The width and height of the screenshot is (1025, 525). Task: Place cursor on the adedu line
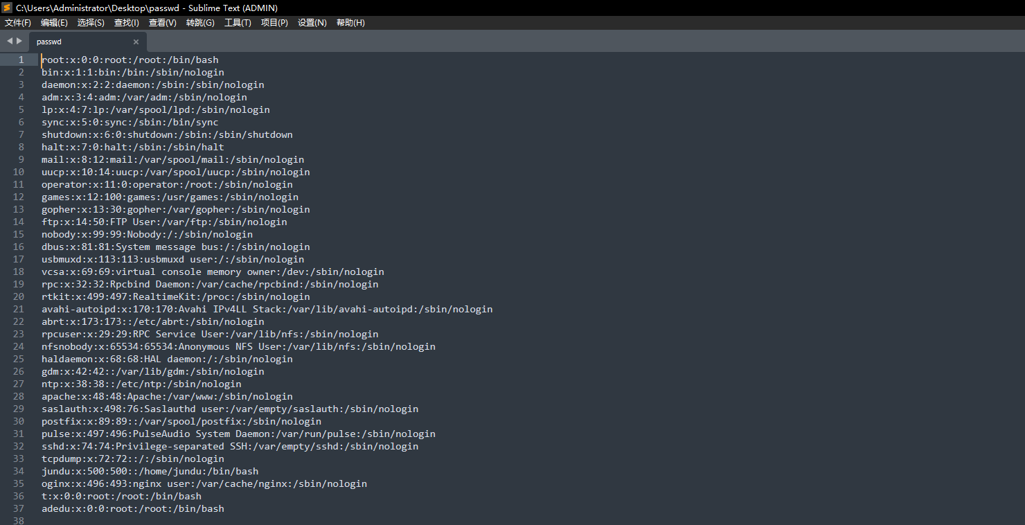pos(132,508)
